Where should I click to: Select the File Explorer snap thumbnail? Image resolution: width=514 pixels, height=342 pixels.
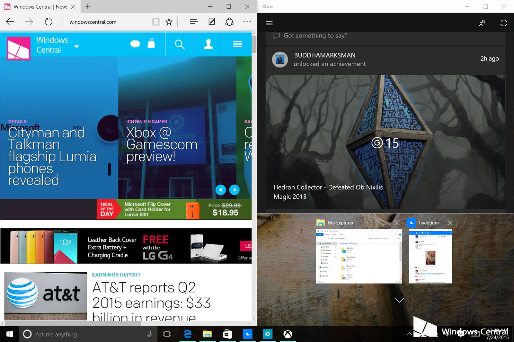click(359, 256)
